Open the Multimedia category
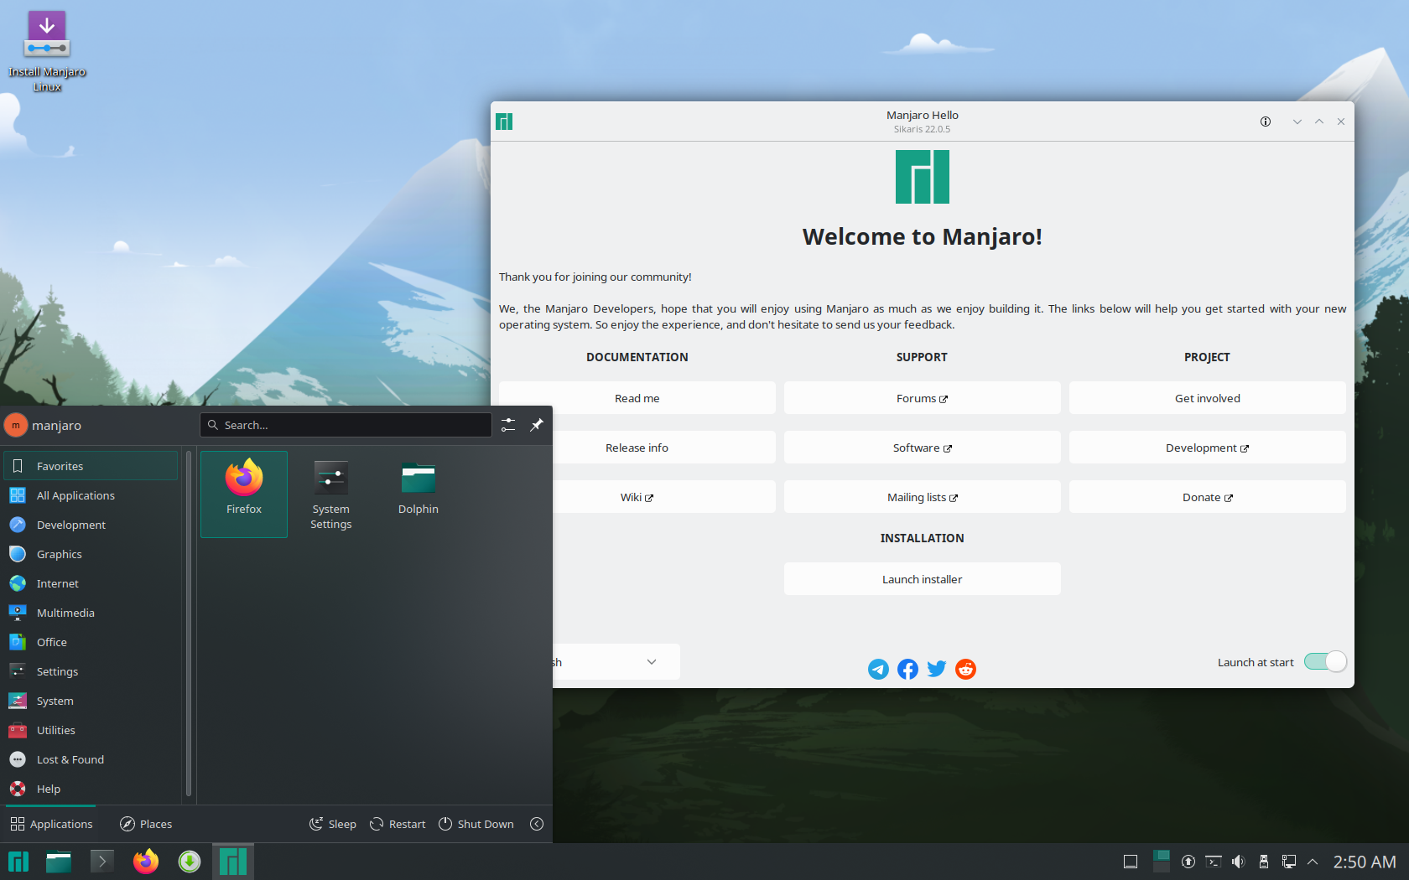The height and width of the screenshot is (880, 1409). coord(91,613)
